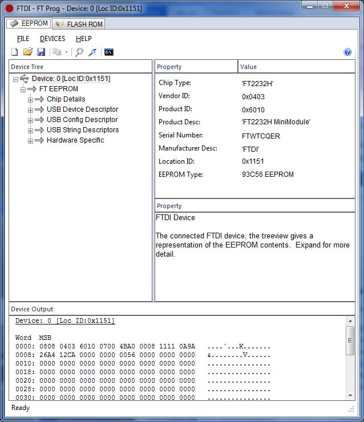Image resolution: width=364 pixels, height=422 pixels.
Task: Save template using the floppy disk icon
Action: [x=41, y=52]
